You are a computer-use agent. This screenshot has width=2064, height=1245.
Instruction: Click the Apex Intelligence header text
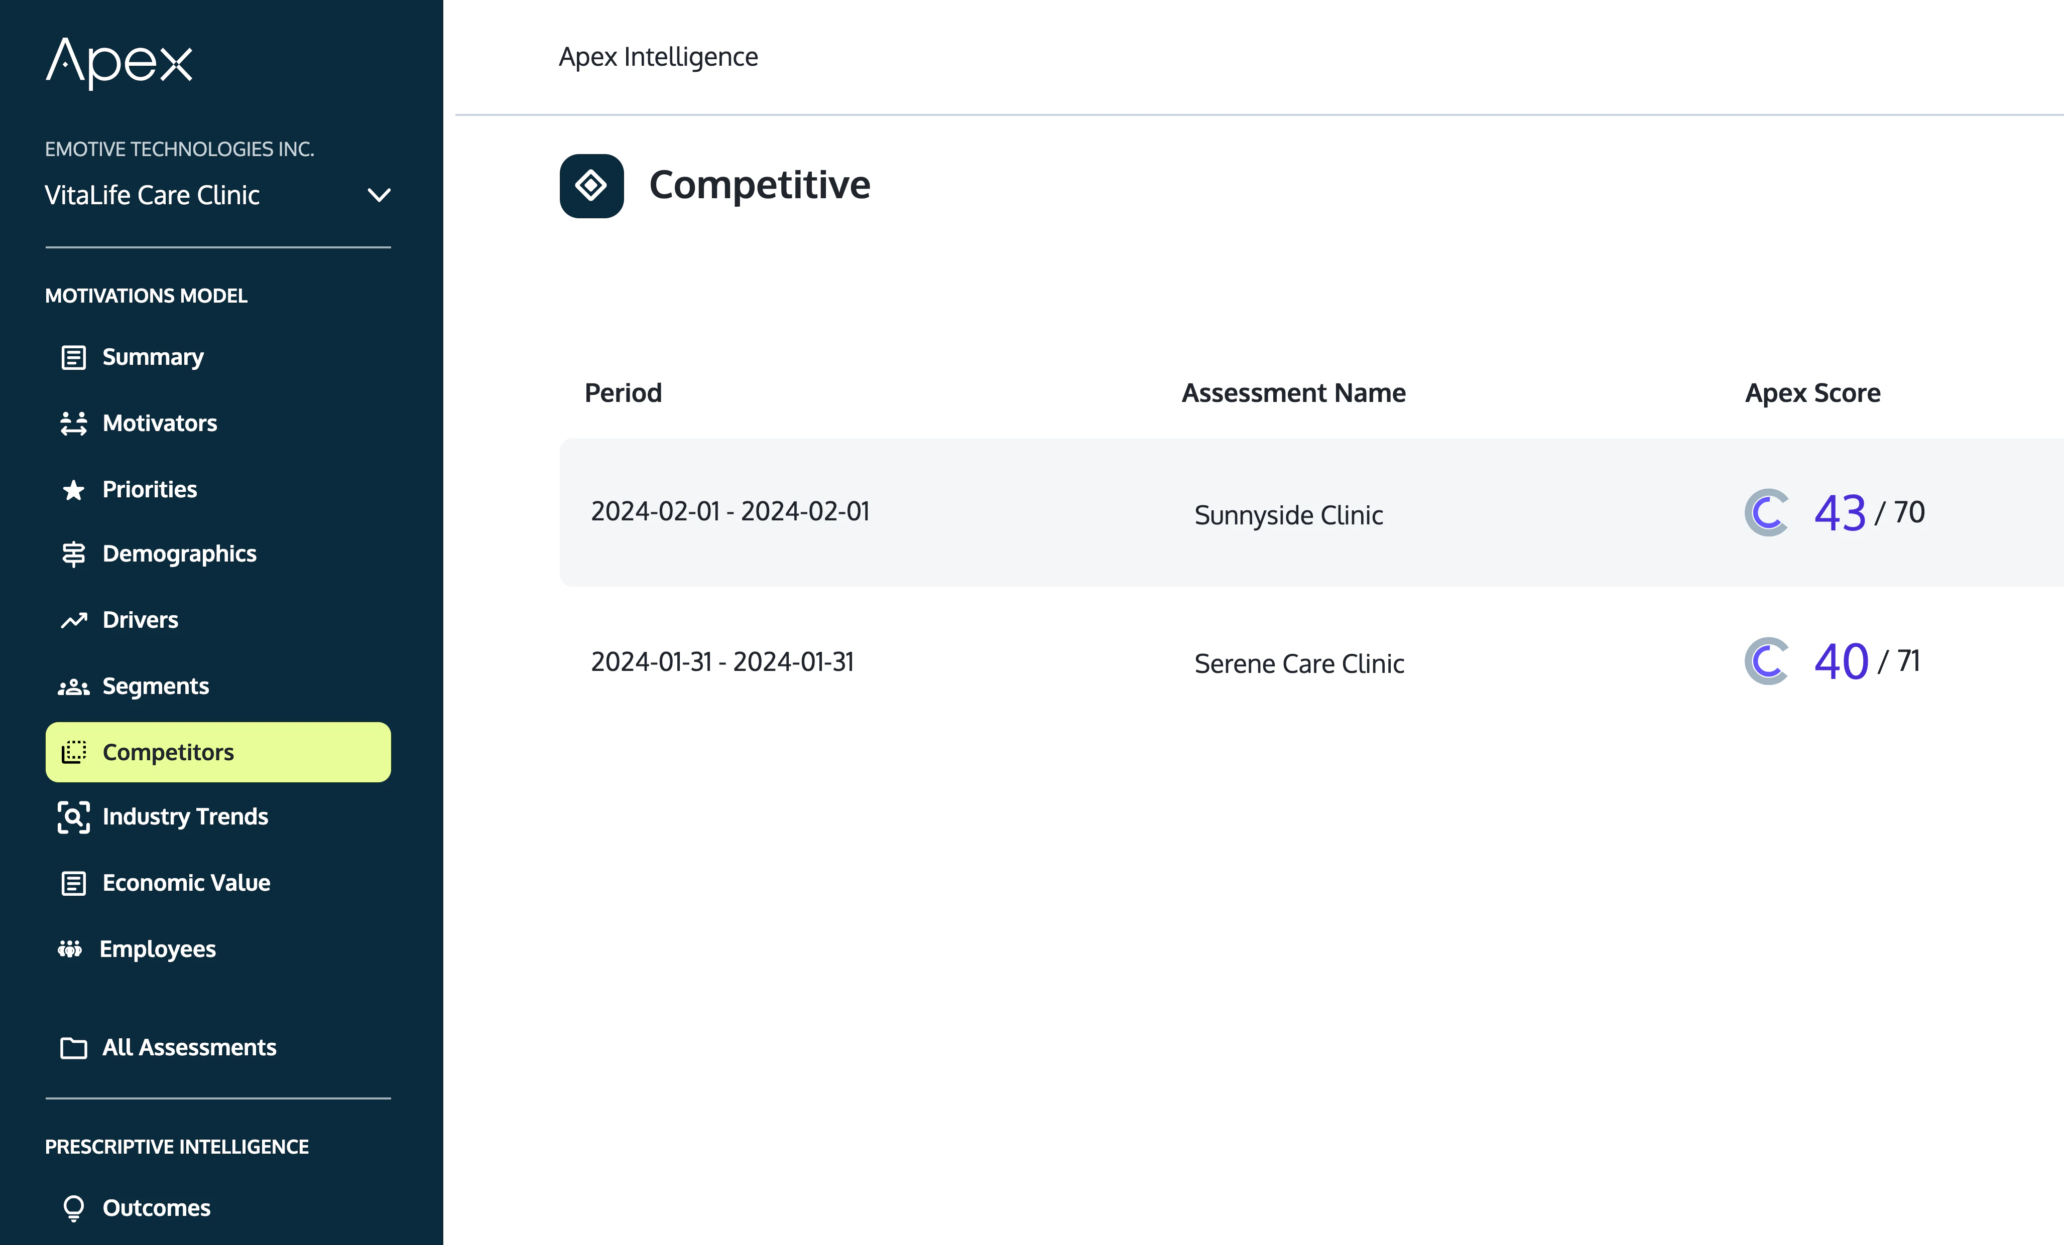658,57
